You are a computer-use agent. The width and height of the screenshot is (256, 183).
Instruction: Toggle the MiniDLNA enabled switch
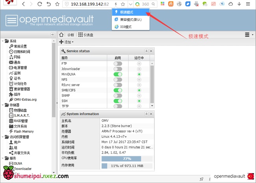click(118, 74)
